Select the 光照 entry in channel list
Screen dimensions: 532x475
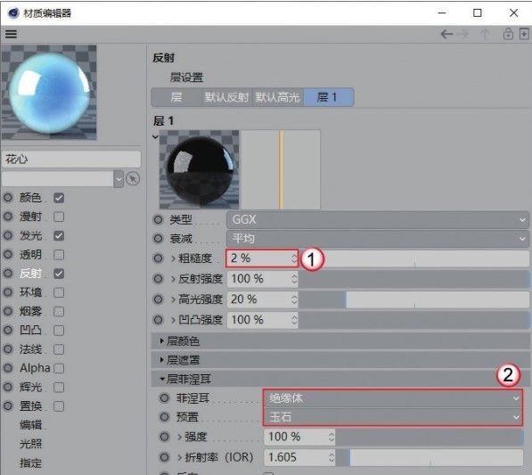[x=30, y=444]
